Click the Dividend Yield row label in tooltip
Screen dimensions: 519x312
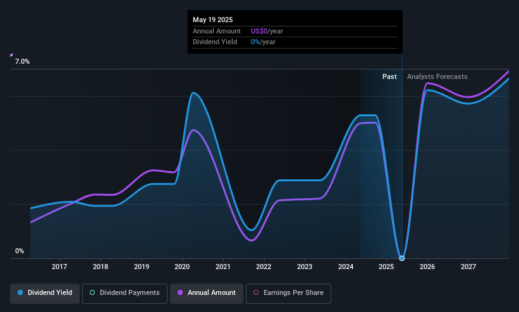[x=215, y=42]
